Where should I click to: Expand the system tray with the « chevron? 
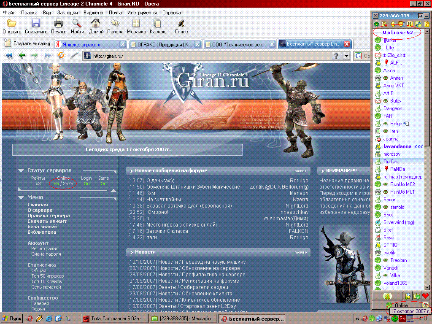(x=357, y=319)
